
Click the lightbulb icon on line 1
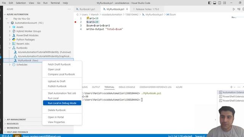(88, 18)
